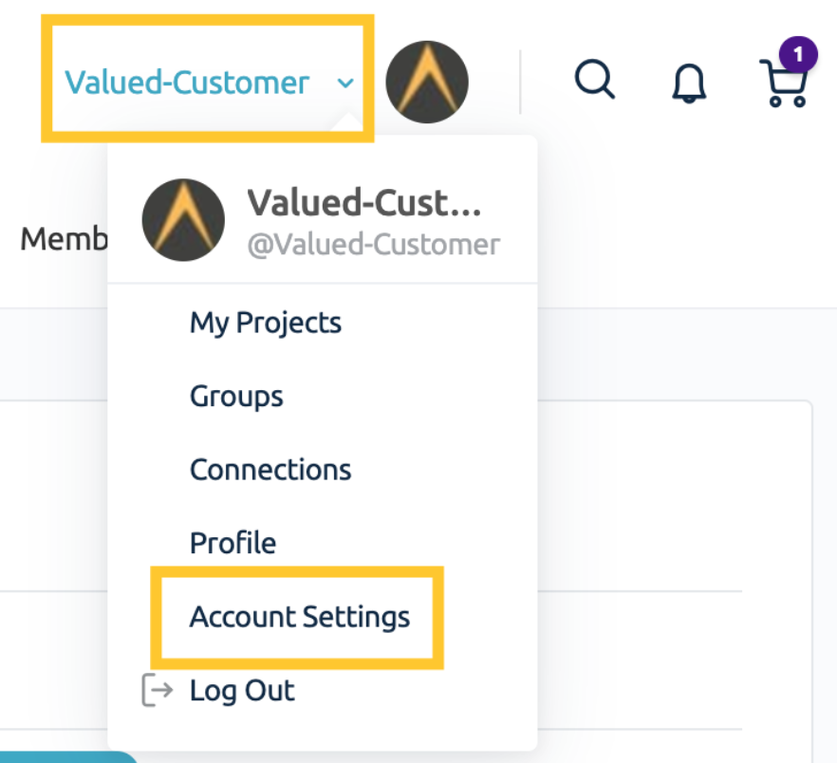Click the Valued-Customer username in header
This screenshot has width=837, height=763.
click(x=187, y=83)
